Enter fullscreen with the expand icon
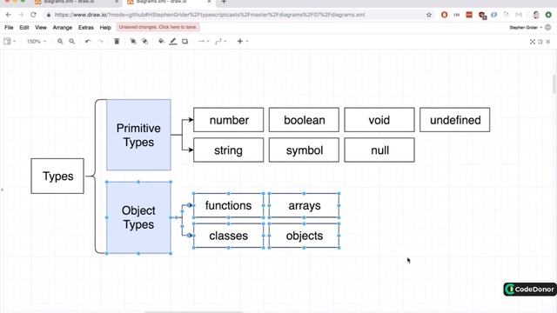This screenshot has height=313, width=557. click(x=532, y=42)
